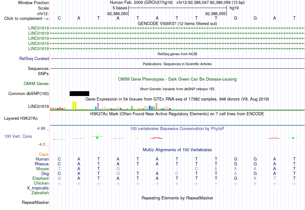Click the 'Mouse' species row label
Image resolution: width=305 pixels, height=210 pixels.
42,169
